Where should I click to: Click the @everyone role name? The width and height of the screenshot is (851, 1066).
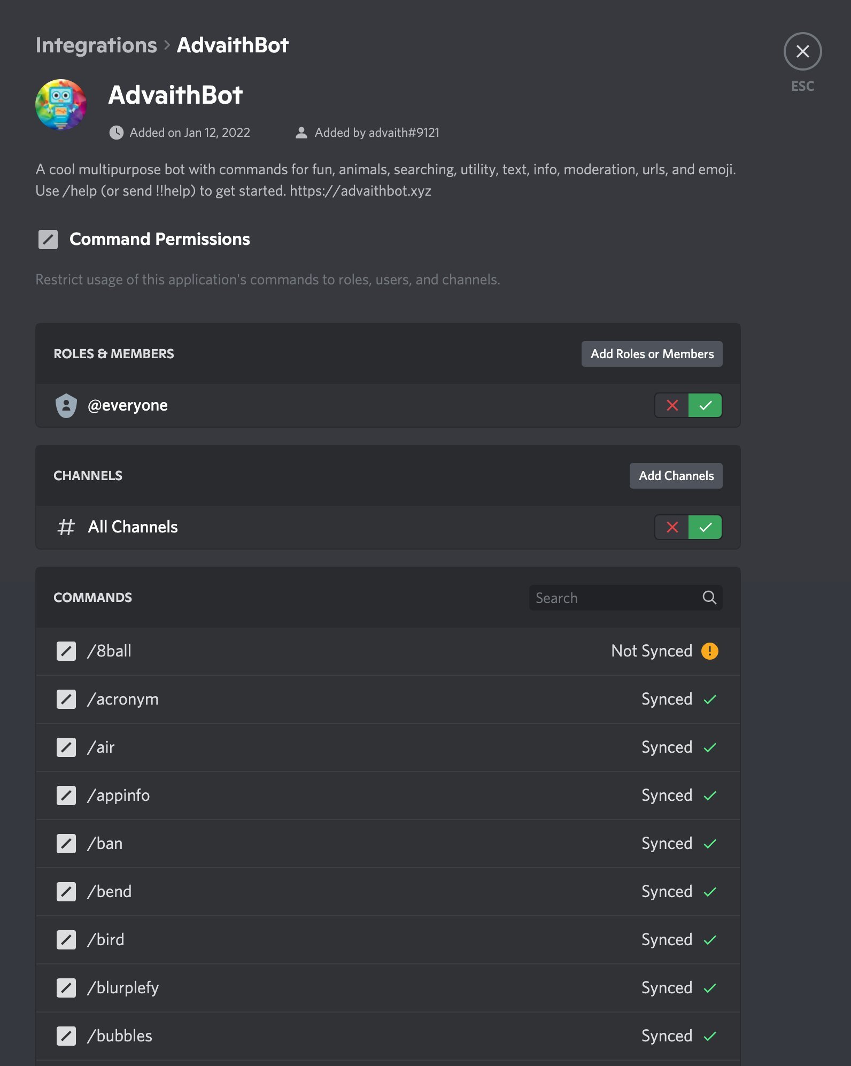pos(128,406)
